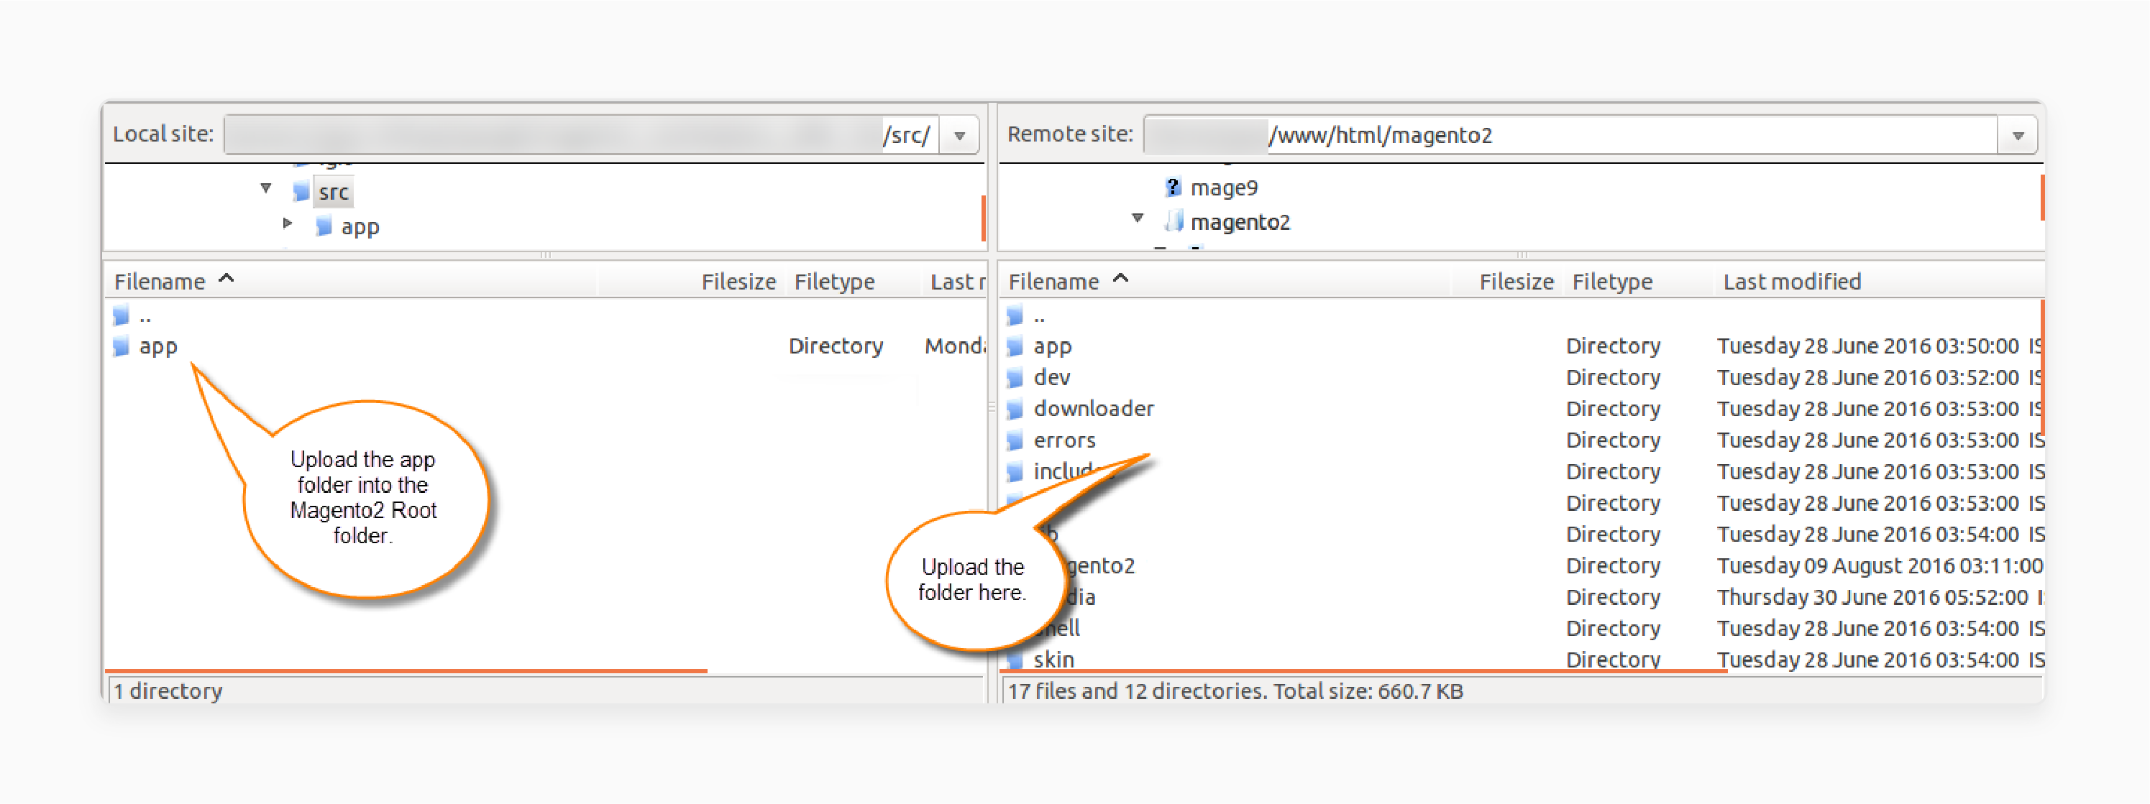Select the mage9 tree item

point(1224,188)
